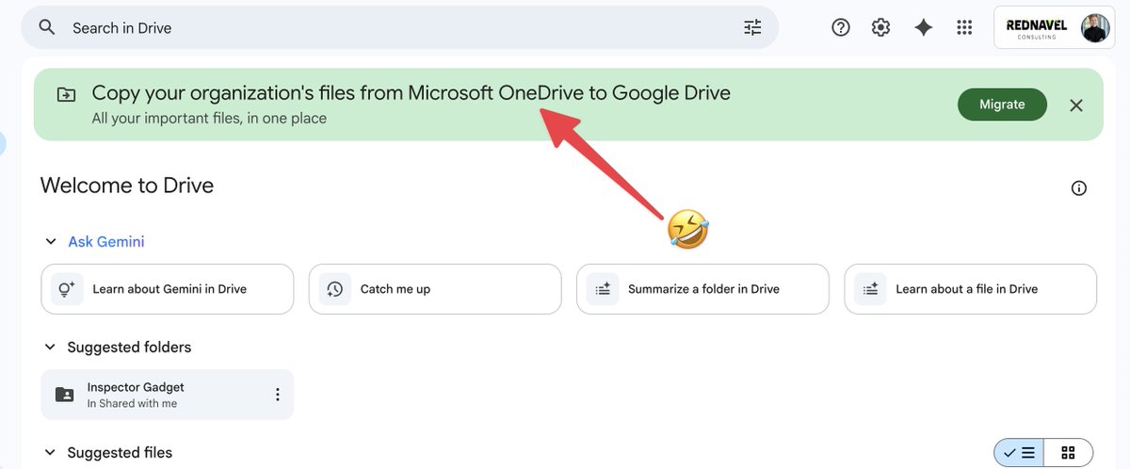This screenshot has width=1130, height=469.
Task: Click the Inspector Gadget shared folder icon
Action: [64, 395]
